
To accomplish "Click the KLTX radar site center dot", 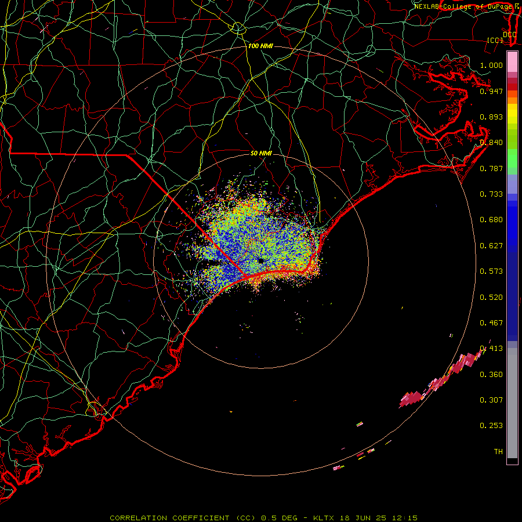I will tap(262, 260).
